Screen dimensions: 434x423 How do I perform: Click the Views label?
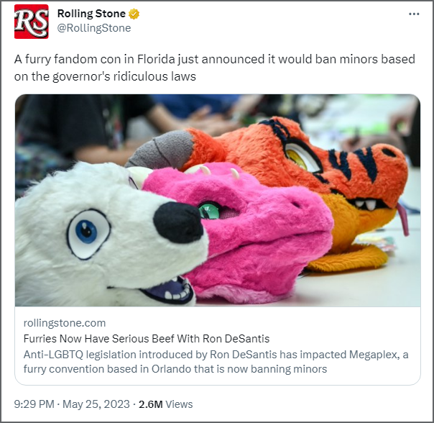[179, 404]
